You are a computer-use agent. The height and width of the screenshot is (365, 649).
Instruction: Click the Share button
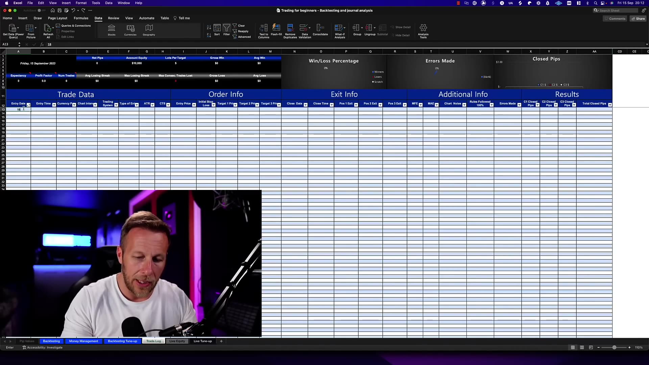click(x=638, y=19)
